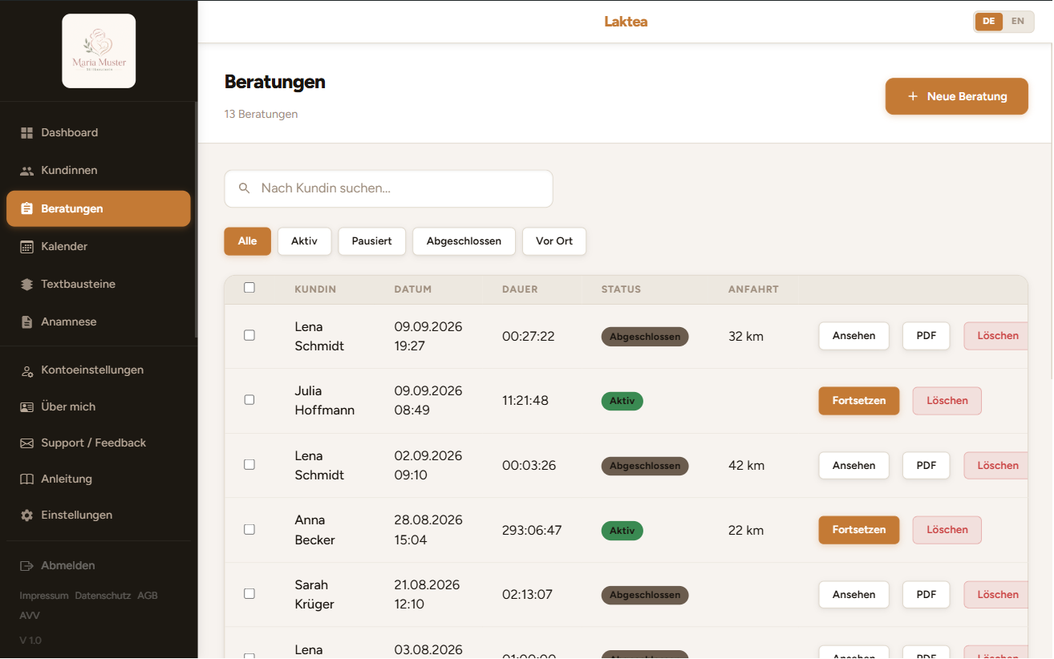Filter consultations by Pausiert

(x=372, y=241)
